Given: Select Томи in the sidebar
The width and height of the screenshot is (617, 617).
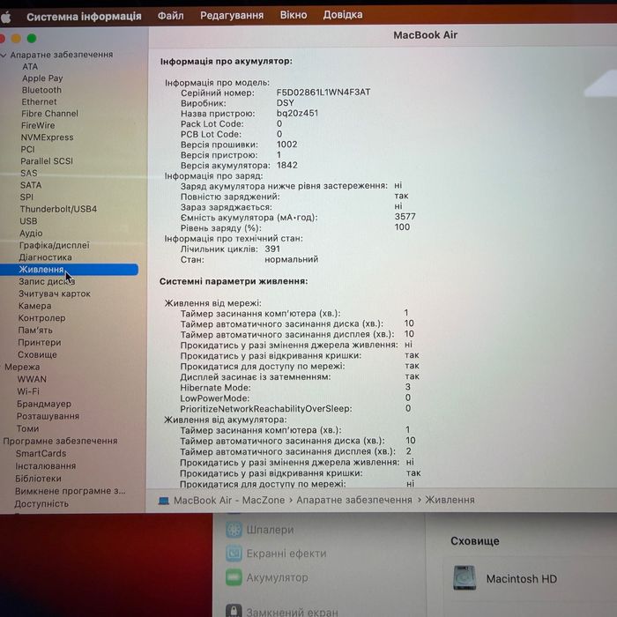Looking at the screenshot, I should tap(27, 428).
